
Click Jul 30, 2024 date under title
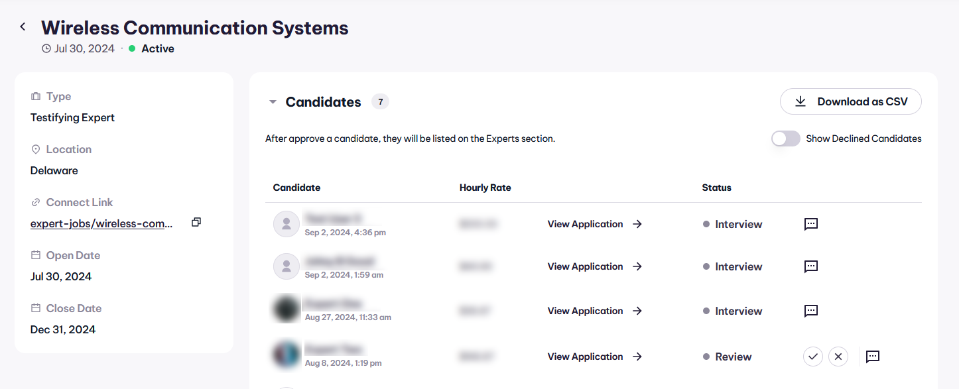84,48
